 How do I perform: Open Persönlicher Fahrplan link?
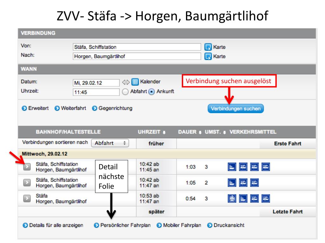(x=122, y=225)
